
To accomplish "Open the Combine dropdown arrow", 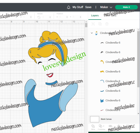I will tap(104, 126).
